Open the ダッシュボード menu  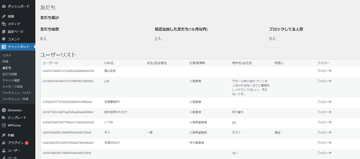click(x=19, y=6)
